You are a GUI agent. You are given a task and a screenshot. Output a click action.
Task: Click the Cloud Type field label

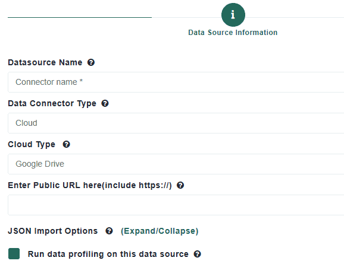(x=32, y=145)
